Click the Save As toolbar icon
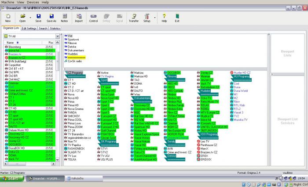The width and height of the screenshot is (308, 187). [51, 18]
